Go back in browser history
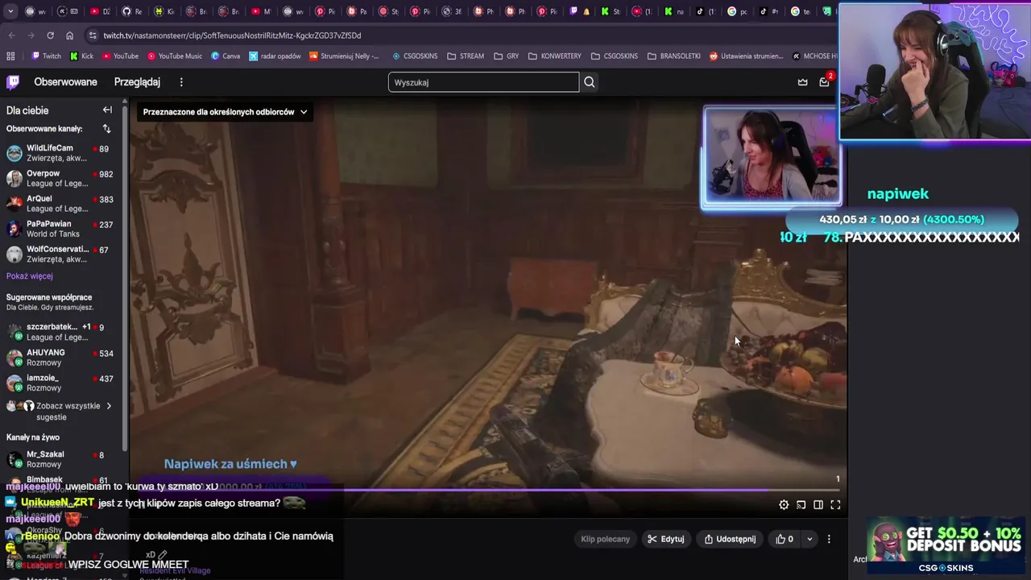Viewport: 1031px width, 580px height. 12,35
